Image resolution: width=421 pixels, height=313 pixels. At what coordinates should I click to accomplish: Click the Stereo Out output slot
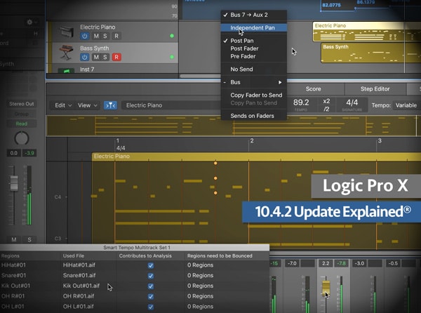pyautogui.click(x=22, y=104)
